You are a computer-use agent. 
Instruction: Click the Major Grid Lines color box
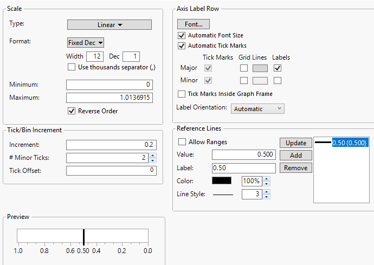click(260, 68)
